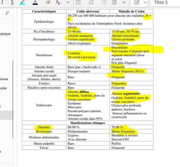Click 'Atteinte muqueuse' text

pos(80,36)
